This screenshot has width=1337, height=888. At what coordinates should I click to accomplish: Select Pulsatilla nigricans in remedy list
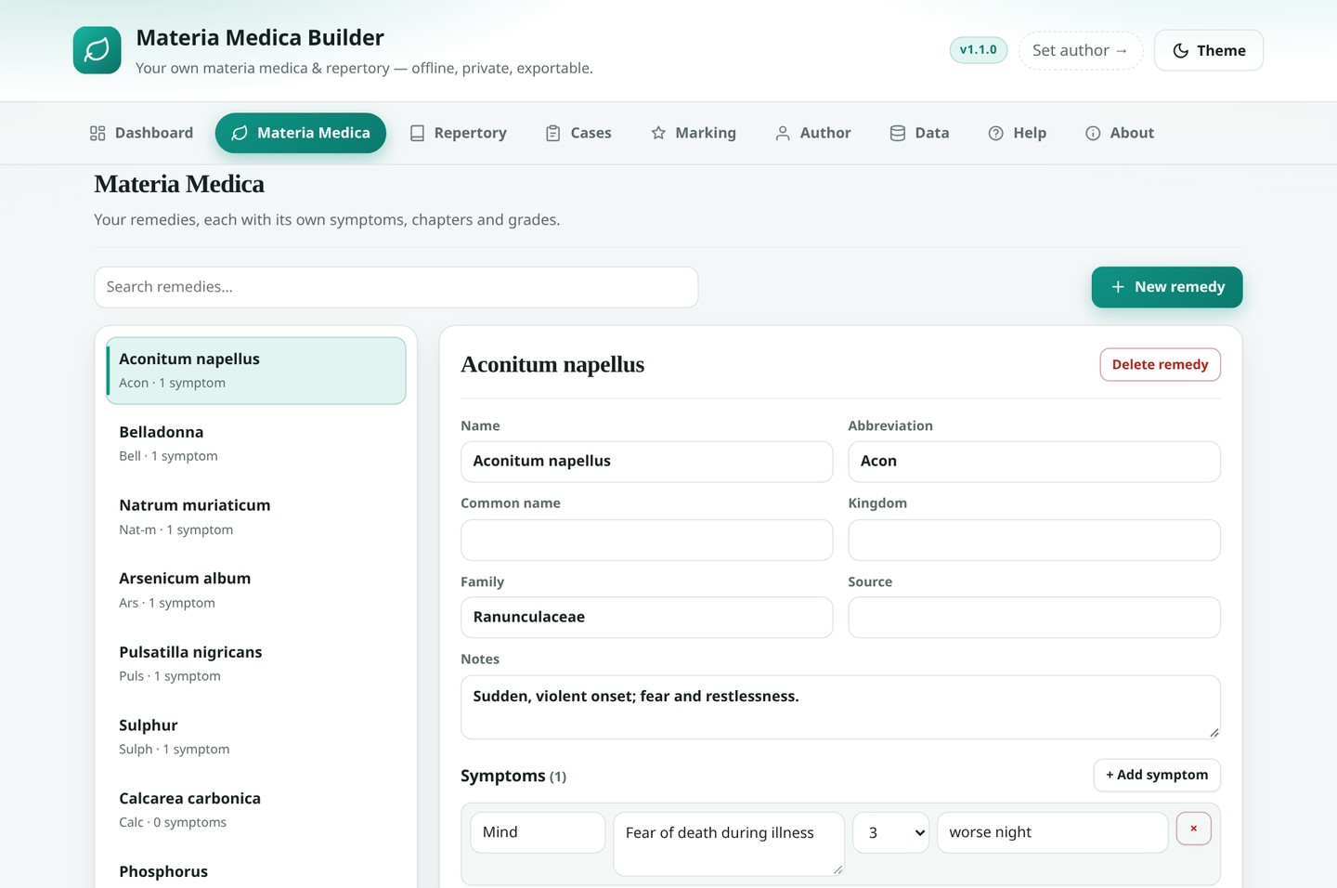pos(256,663)
